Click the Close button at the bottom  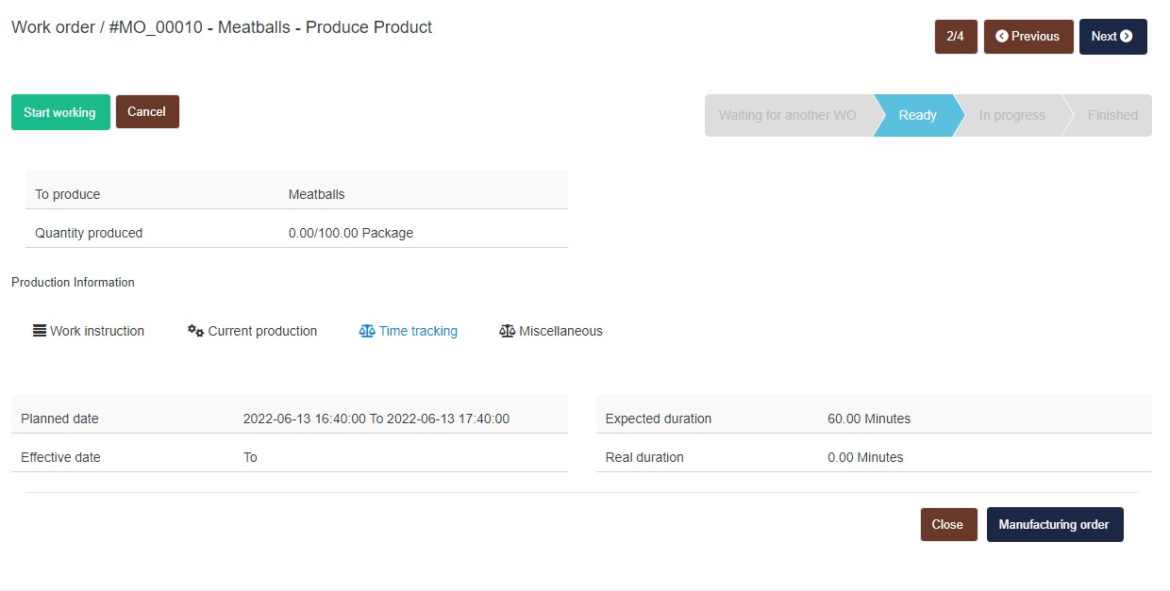(x=947, y=525)
